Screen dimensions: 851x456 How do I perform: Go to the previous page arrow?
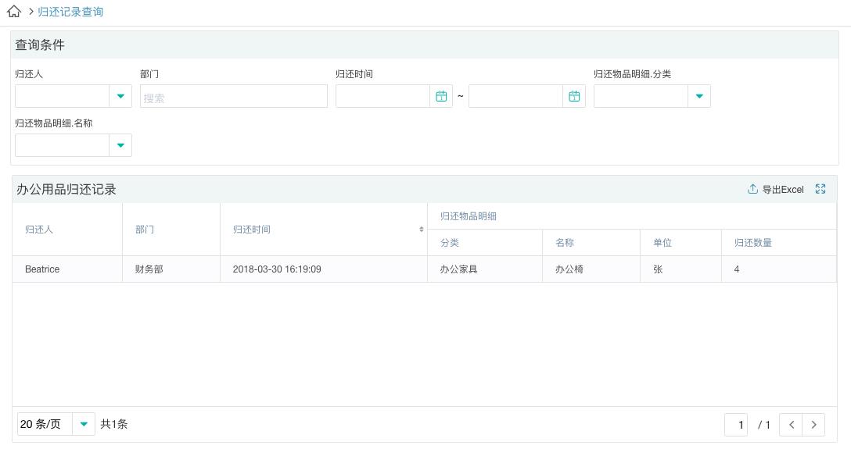tap(792, 425)
